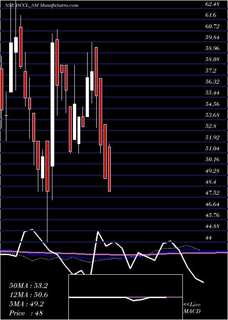Select the 58.96 price axis label
The width and height of the screenshot is (228, 320).
tap(212, 48)
